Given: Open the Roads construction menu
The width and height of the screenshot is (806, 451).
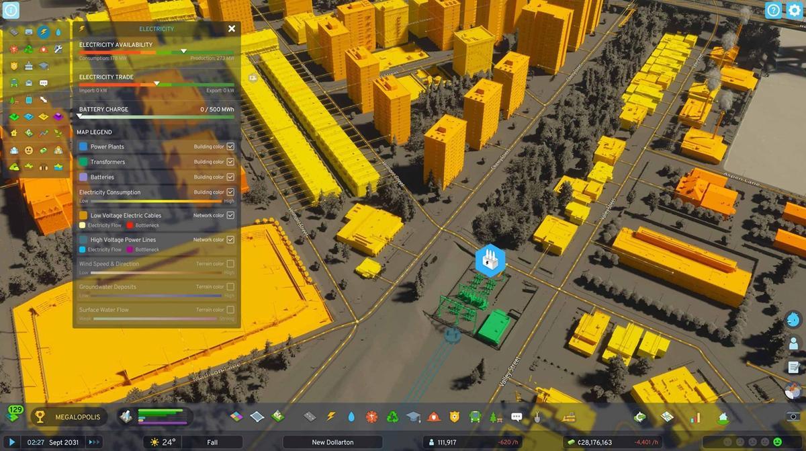Looking at the screenshot, I should 310,417.
